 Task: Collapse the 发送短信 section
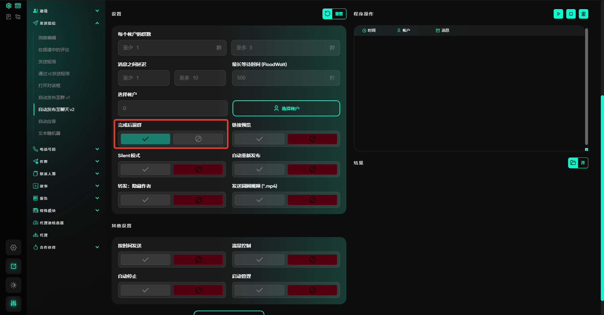(97, 23)
